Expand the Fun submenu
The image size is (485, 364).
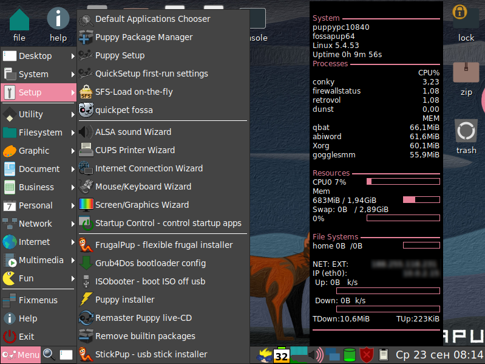[39, 278]
